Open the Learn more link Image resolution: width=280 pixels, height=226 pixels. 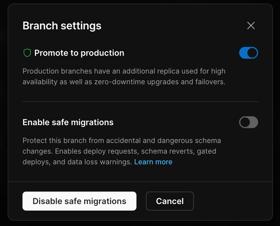(153, 162)
